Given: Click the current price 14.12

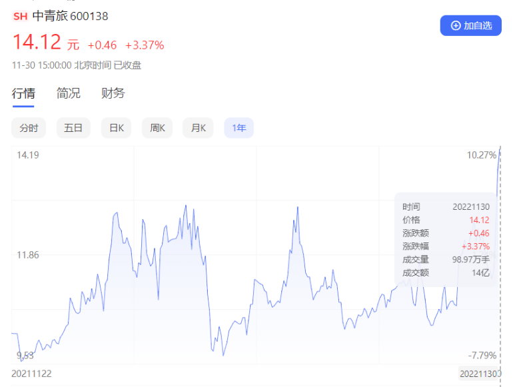Looking at the screenshot, I should 37,42.
